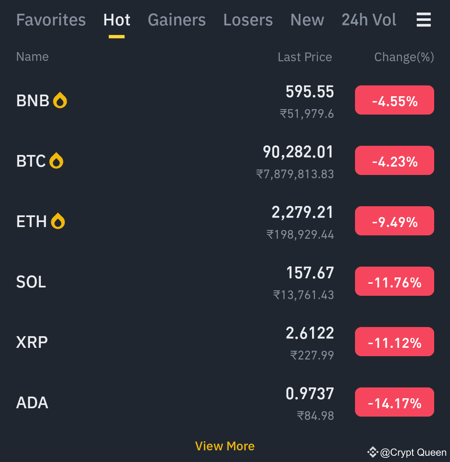This screenshot has height=462, width=450.
Task: Sort by Name column header
Action: point(32,57)
